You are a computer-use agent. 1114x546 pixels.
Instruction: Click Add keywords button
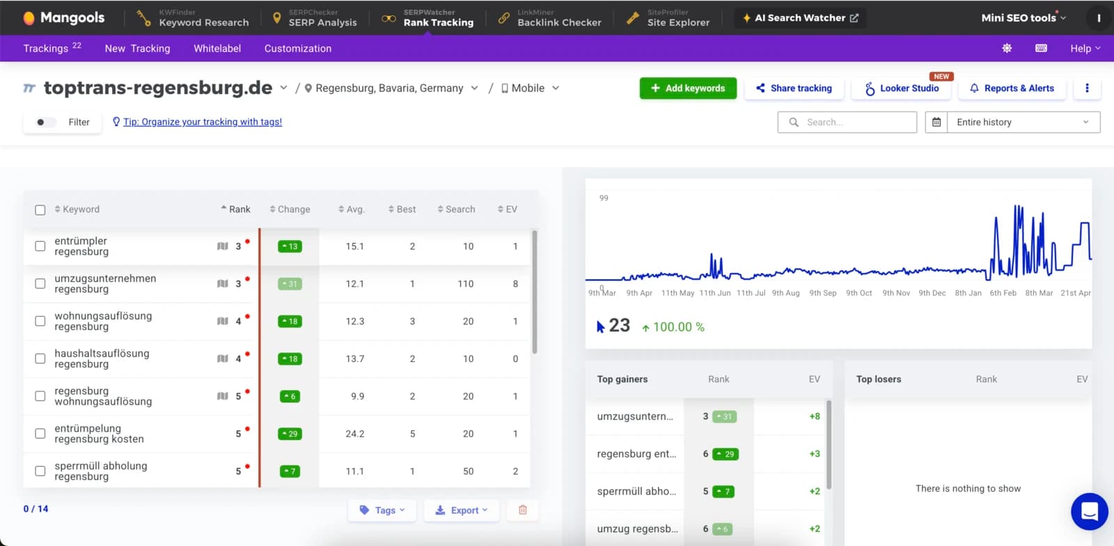tap(688, 88)
